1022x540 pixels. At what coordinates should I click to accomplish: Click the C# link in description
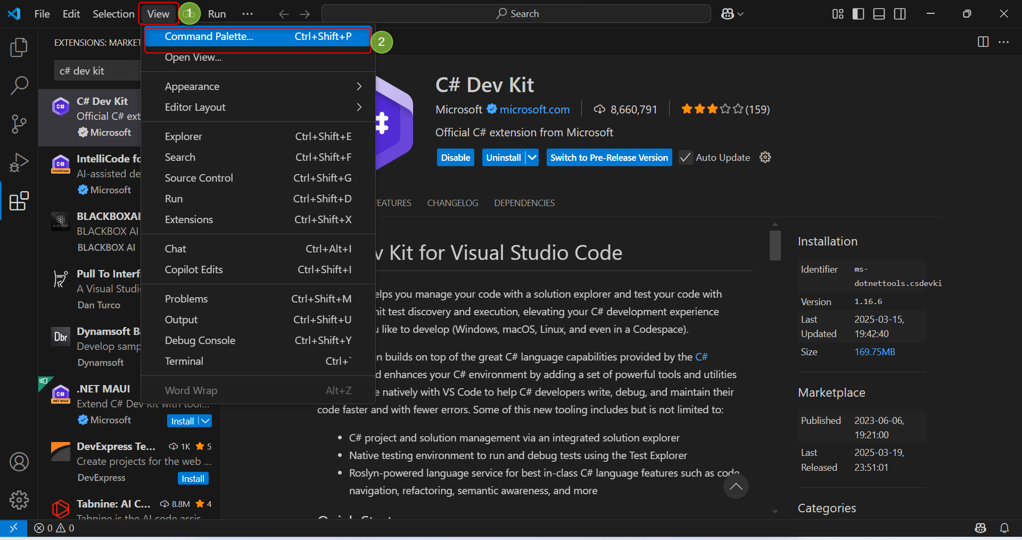[702, 357]
